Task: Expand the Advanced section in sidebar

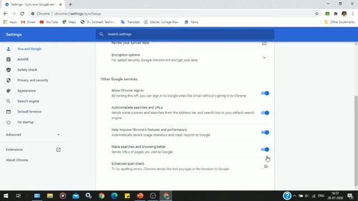Action: point(33,135)
